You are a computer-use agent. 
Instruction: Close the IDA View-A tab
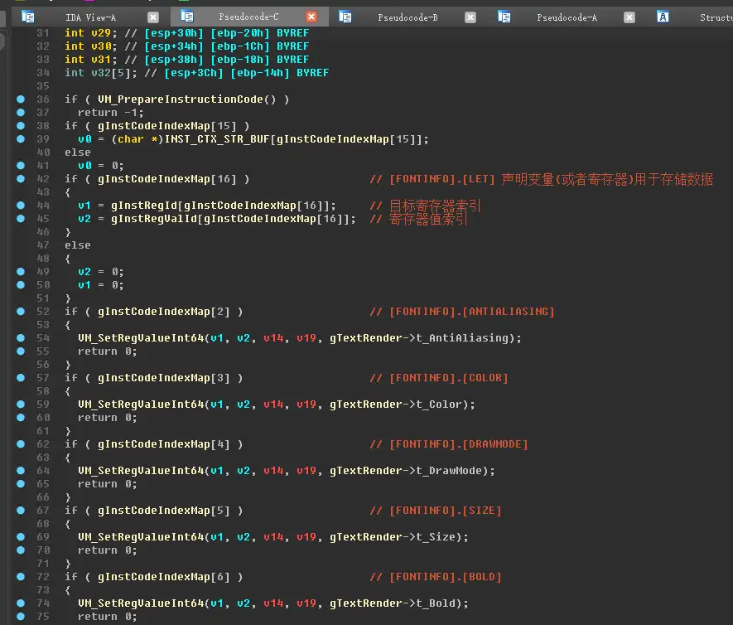152,17
